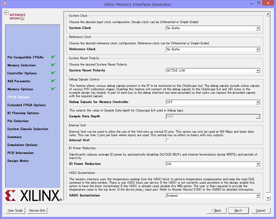Click the lightbulb app icon in title bar
Screen dimensions: 276x219
(5, 4)
